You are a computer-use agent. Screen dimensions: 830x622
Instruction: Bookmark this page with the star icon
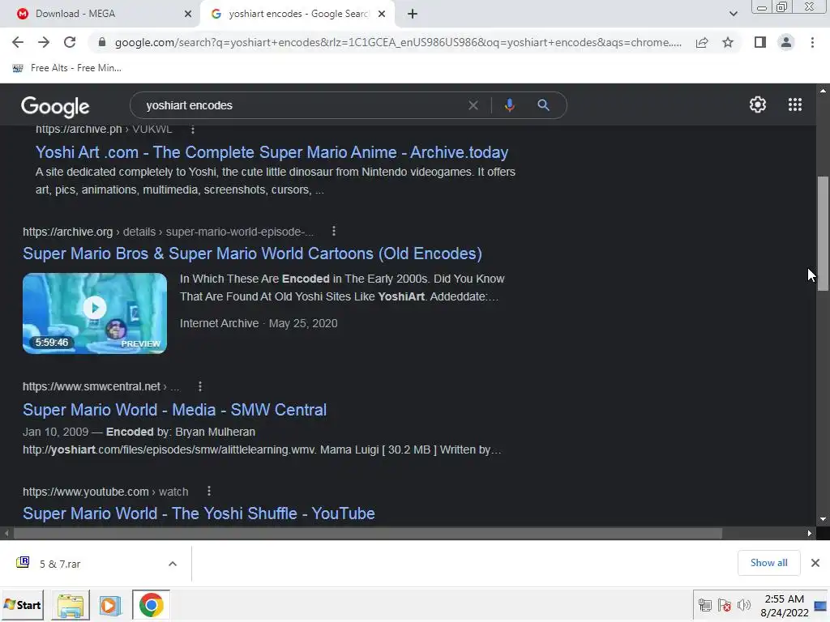728,42
